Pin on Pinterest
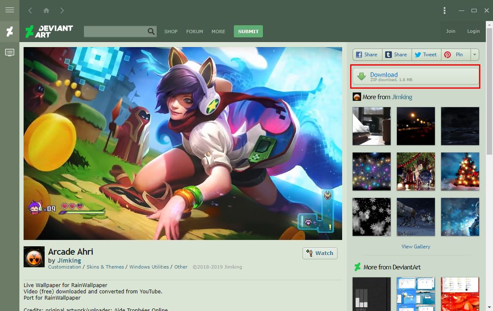The width and height of the screenshot is (493, 311). pyautogui.click(x=456, y=55)
